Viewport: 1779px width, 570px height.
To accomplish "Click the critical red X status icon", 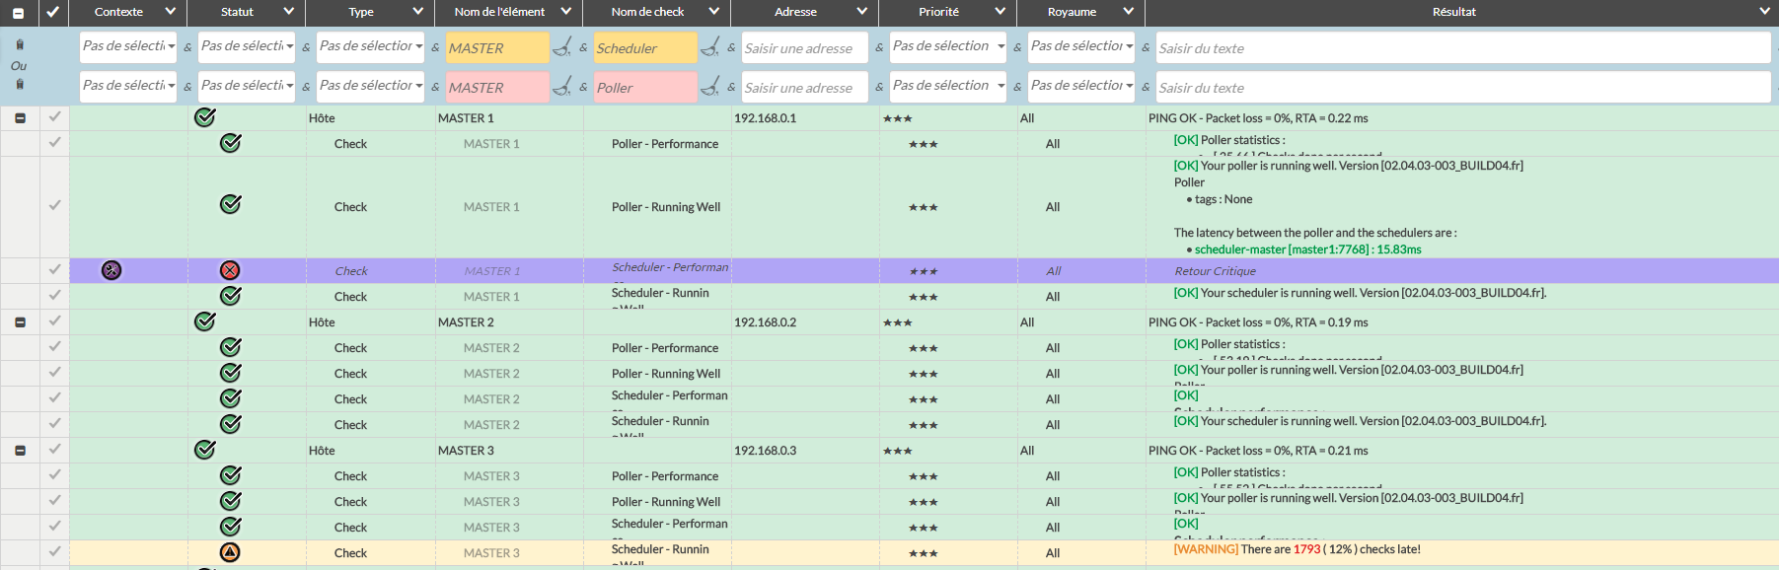I will point(230,270).
